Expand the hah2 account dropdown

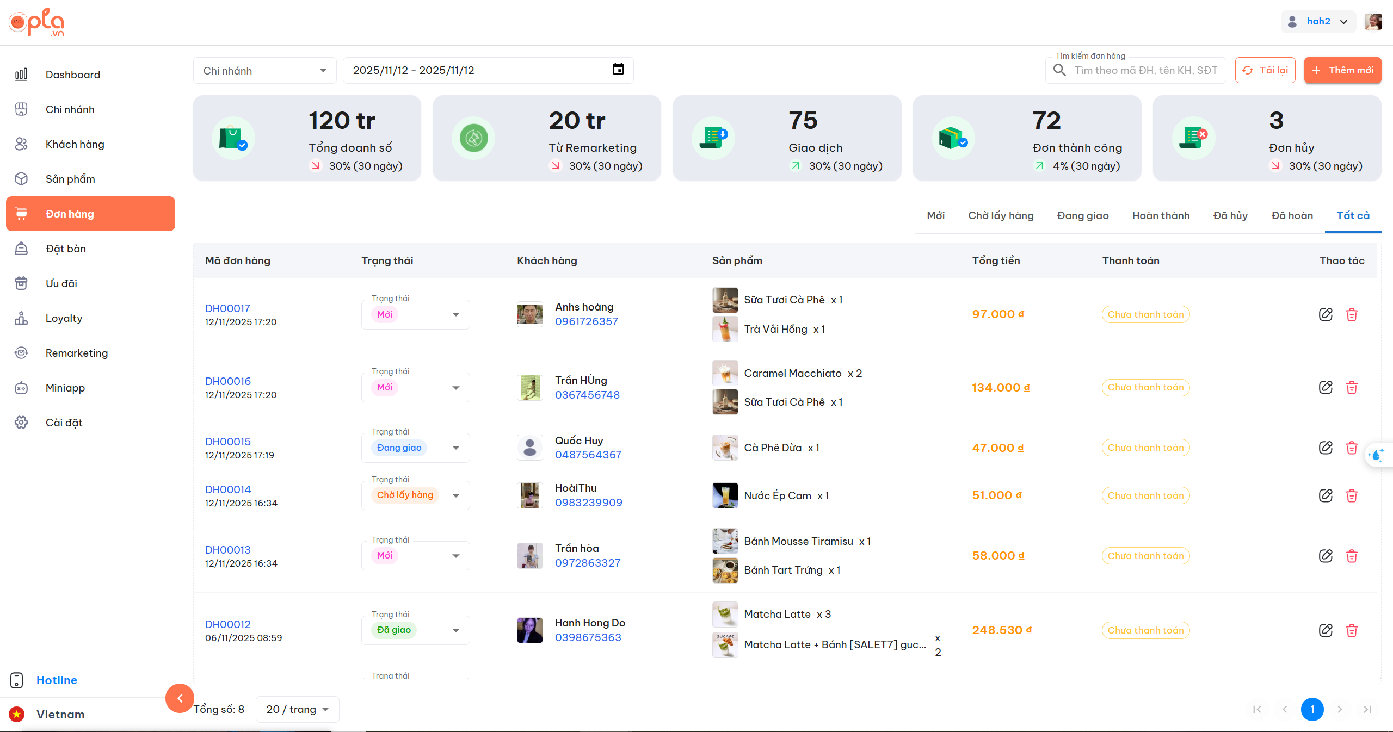1318,22
